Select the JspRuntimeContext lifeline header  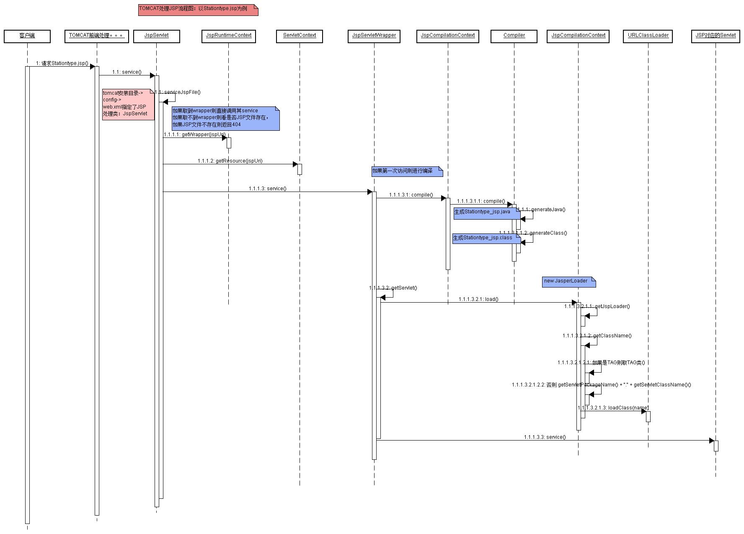click(x=229, y=36)
